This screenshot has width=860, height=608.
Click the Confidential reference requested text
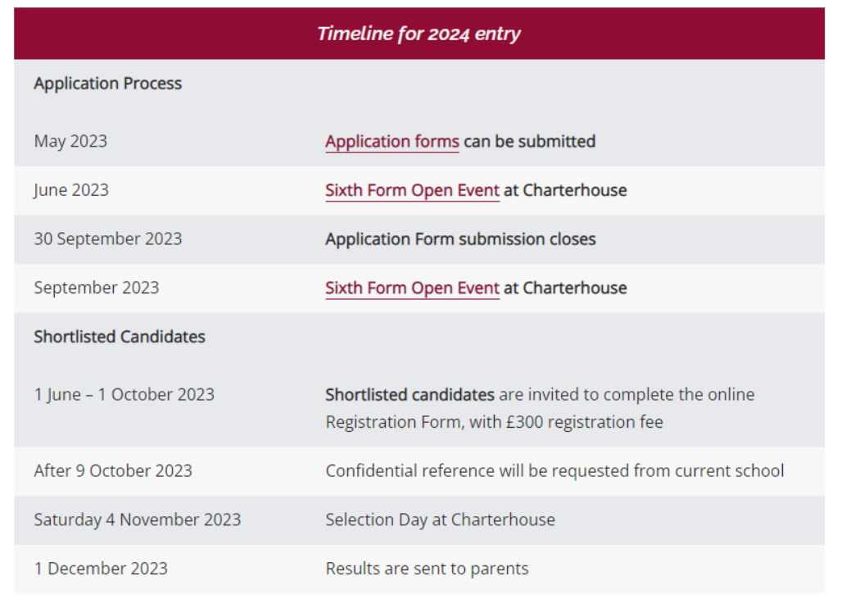[x=555, y=471]
